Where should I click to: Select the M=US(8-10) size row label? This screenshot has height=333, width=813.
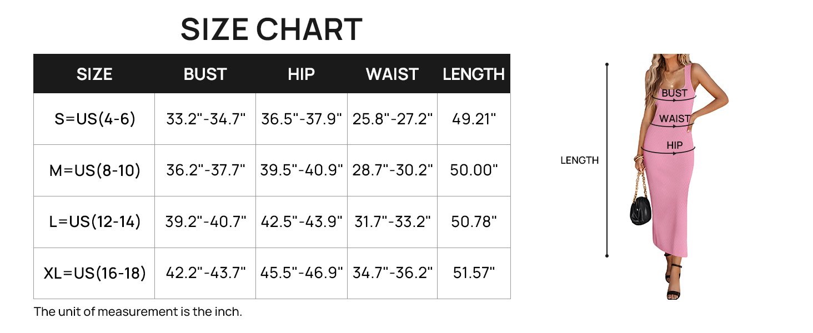(94, 170)
